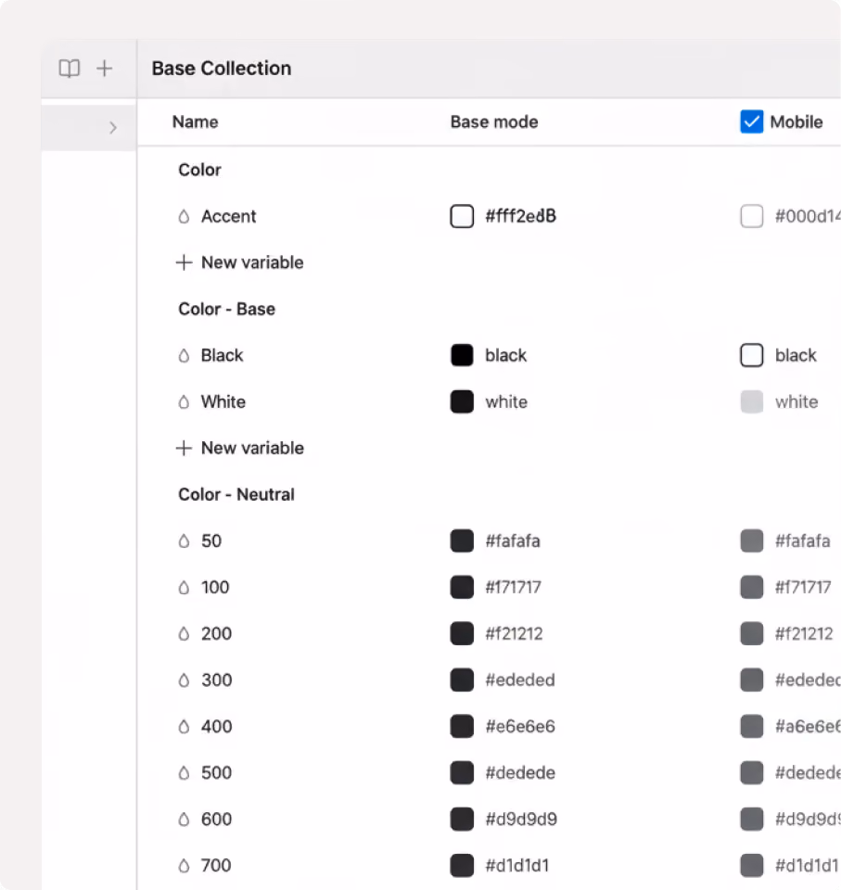Click the Accent variable droplet icon

pyautogui.click(x=184, y=216)
